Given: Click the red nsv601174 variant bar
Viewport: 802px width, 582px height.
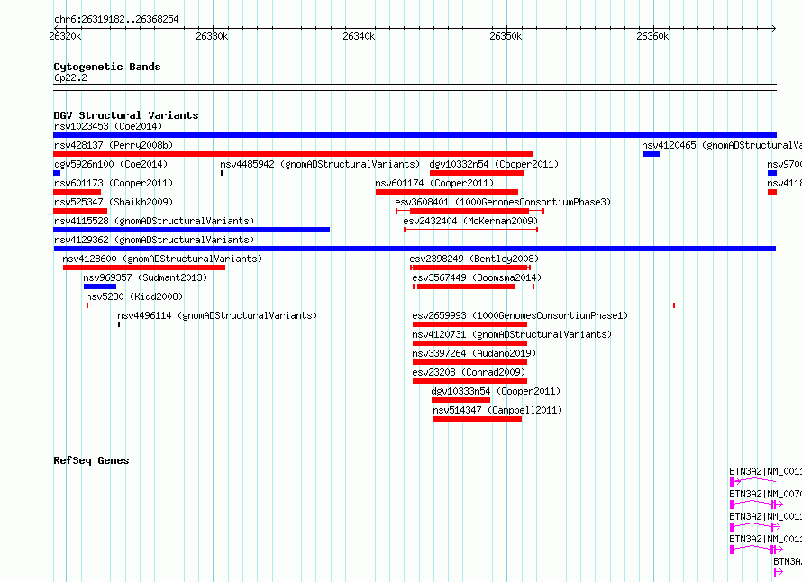Looking at the screenshot, I should pos(447,192).
